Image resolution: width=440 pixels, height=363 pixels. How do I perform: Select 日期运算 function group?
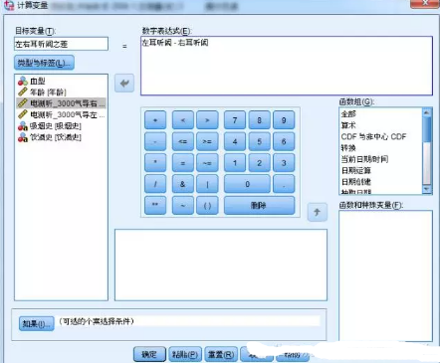coord(356,170)
